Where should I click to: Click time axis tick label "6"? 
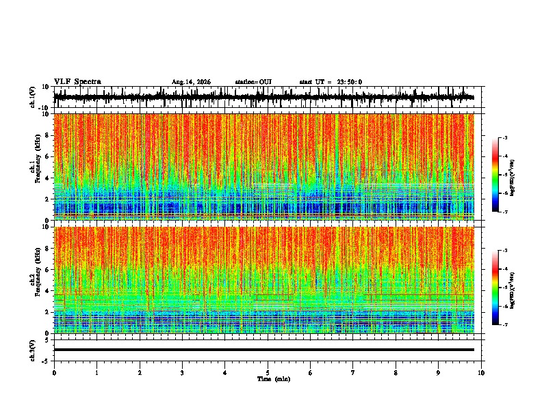pos(311,373)
